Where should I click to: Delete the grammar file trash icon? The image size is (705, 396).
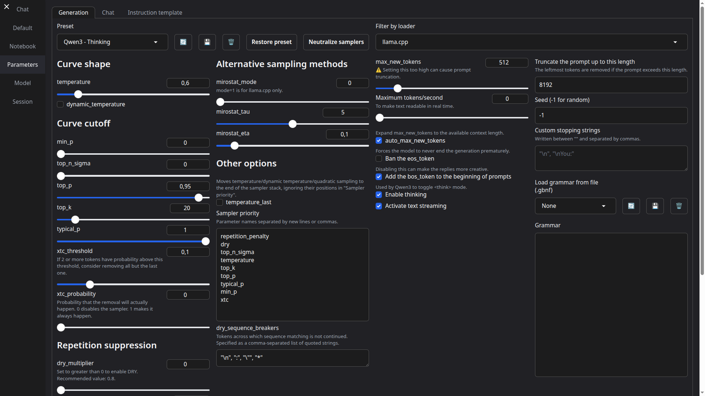point(679,206)
